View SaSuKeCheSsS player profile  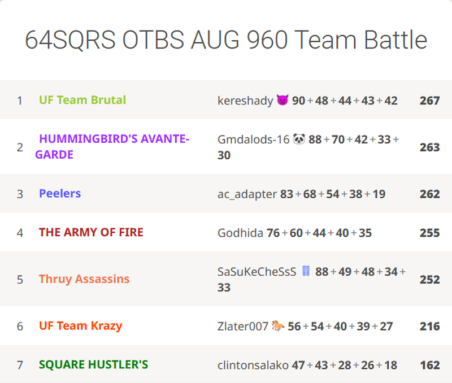point(257,271)
